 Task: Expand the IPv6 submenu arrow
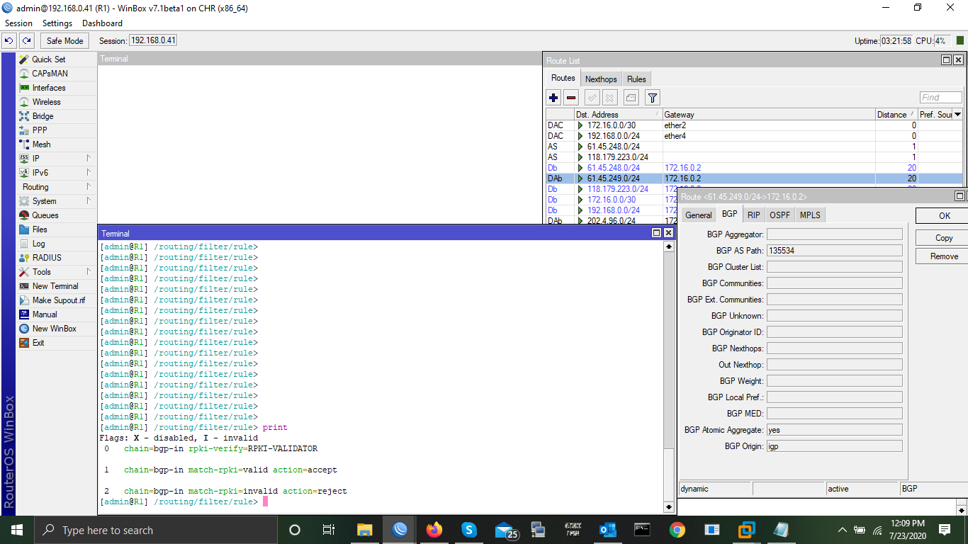(x=89, y=173)
